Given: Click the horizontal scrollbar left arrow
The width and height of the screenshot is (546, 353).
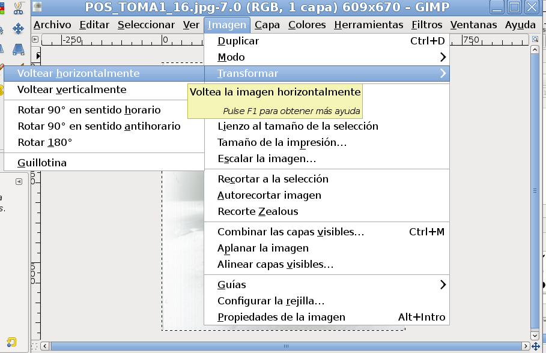Looking at the screenshot, I should pyautogui.click(x=45, y=346).
